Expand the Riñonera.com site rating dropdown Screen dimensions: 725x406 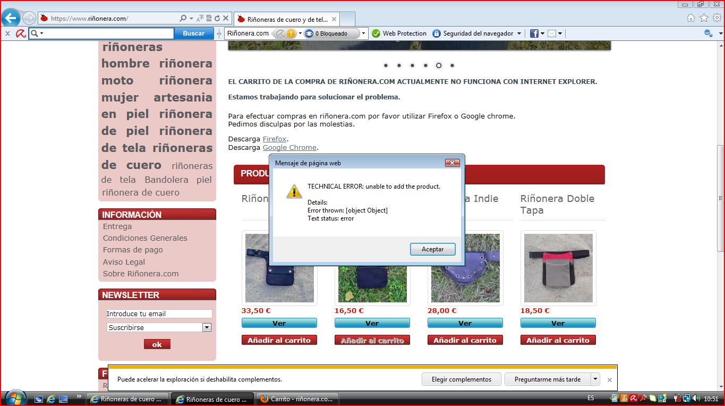point(300,33)
